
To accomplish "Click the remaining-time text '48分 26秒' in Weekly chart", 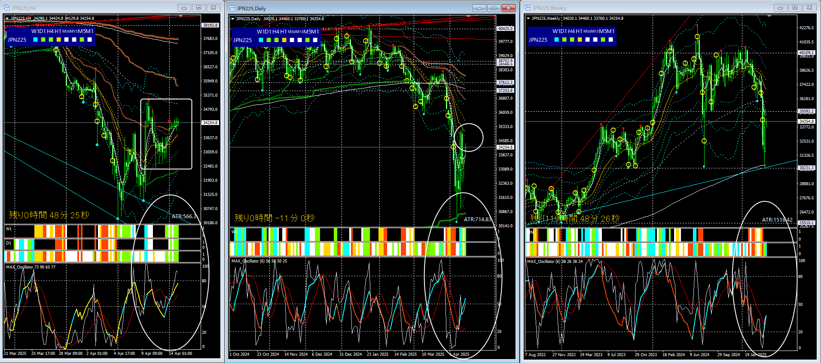I will [600, 219].
